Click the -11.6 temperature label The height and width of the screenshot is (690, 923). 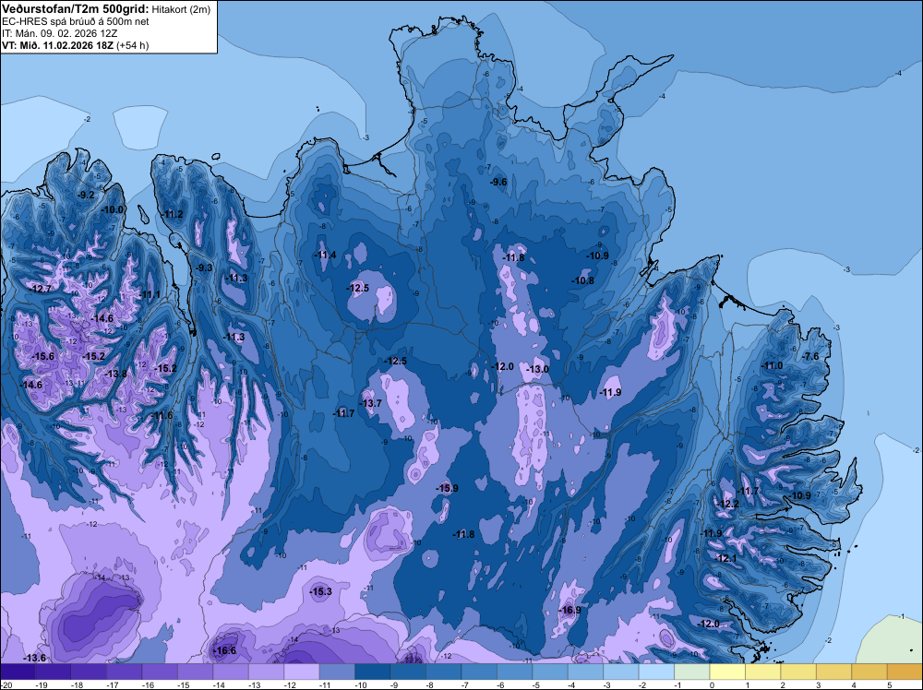[x=162, y=416]
